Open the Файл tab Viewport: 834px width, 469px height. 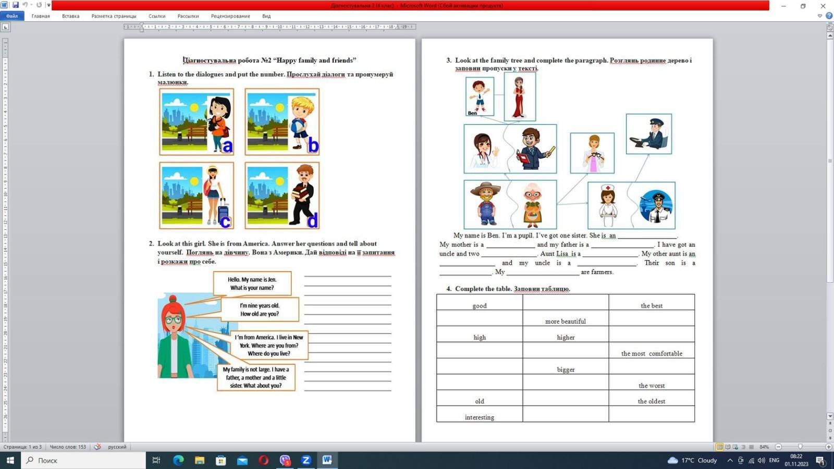12,16
